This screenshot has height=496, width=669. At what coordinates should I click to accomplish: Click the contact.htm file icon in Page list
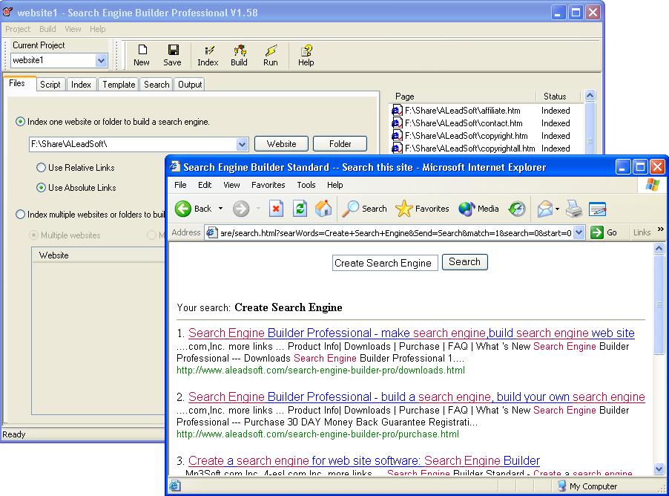[x=398, y=123]
